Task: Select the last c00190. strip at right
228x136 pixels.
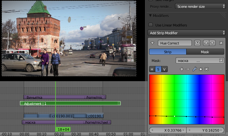Action: point(95,116)
